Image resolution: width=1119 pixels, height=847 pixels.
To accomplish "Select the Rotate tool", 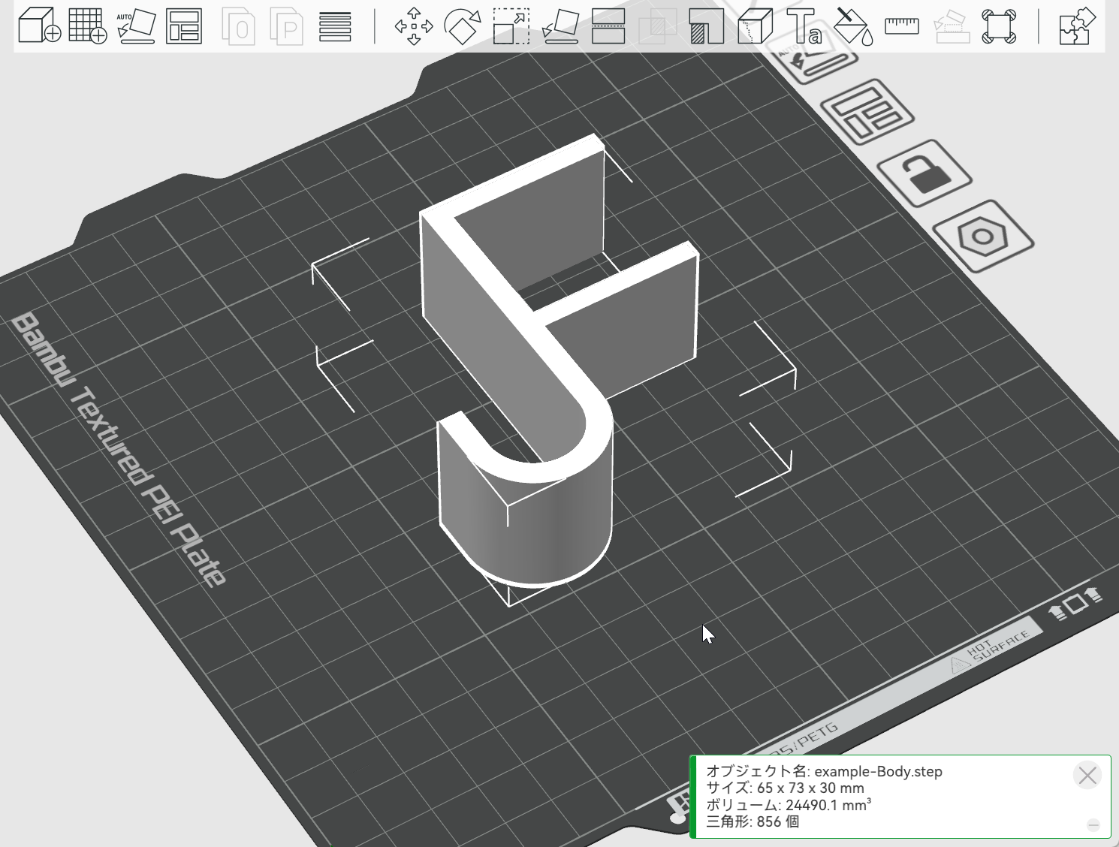I will click(x=463, y=26).
